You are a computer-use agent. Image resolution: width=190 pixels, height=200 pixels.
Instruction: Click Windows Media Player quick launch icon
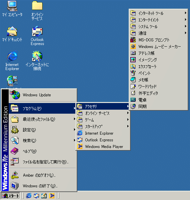[52, 196]
